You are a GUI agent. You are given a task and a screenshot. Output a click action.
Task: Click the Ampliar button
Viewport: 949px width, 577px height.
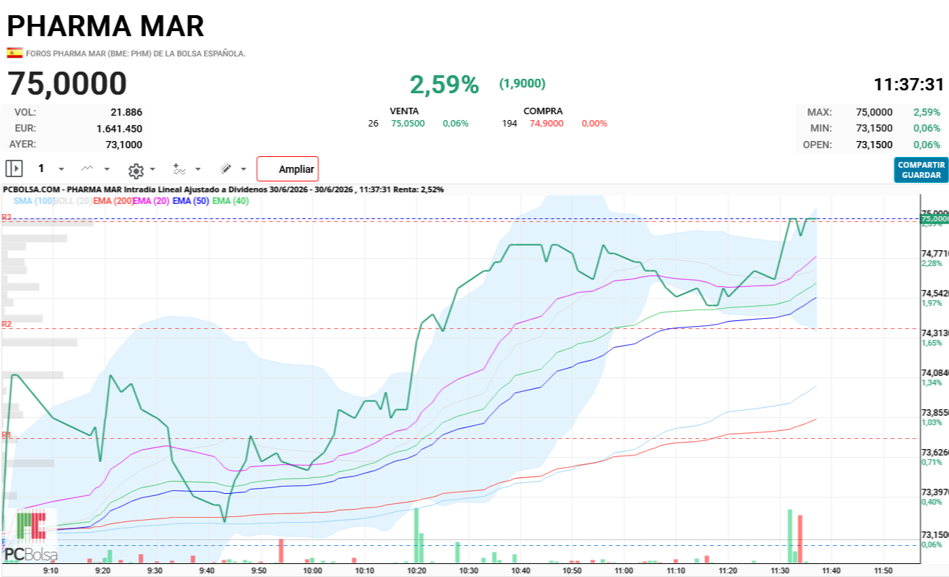point(288,169)
